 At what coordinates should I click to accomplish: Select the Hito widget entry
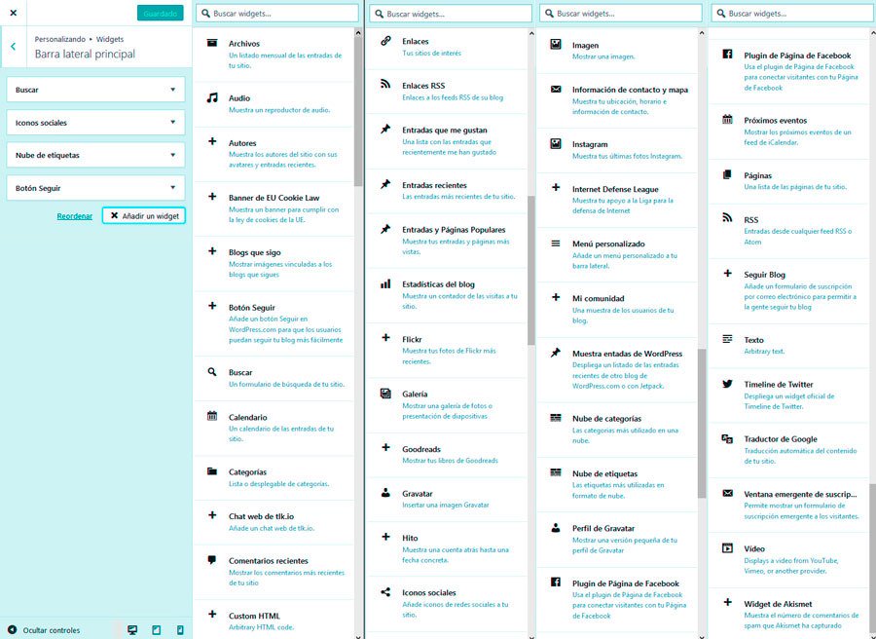coord(447,548)
